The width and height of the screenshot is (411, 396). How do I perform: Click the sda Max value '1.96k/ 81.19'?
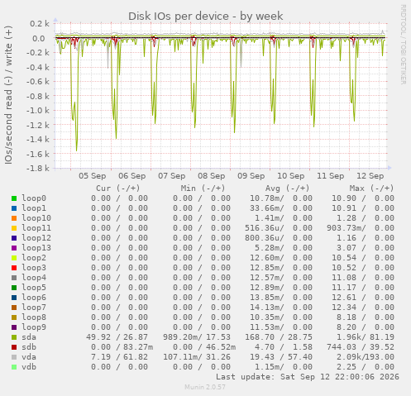click(x=366, y=337)
